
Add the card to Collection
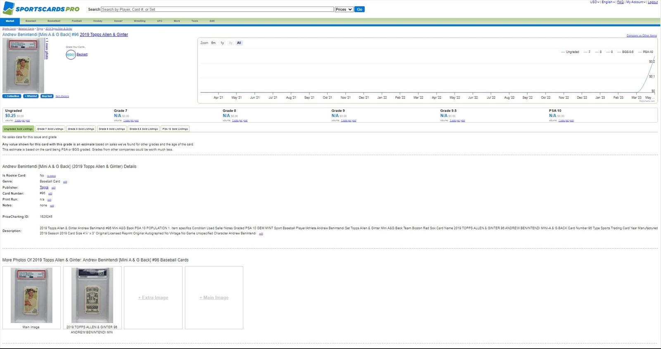[12, 96]
